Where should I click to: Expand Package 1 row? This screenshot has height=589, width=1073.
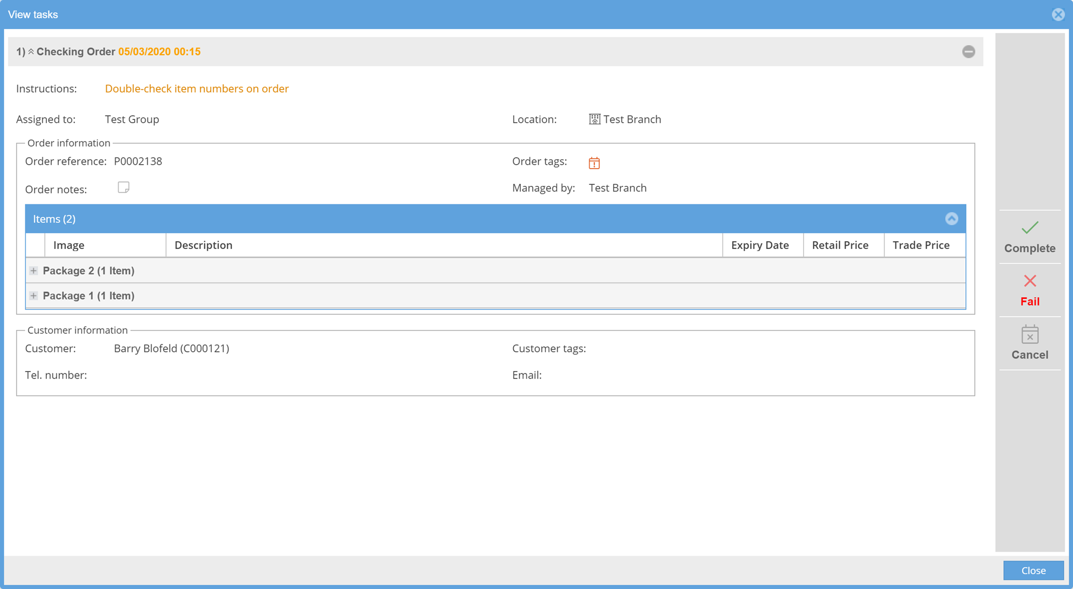(34, 296)
